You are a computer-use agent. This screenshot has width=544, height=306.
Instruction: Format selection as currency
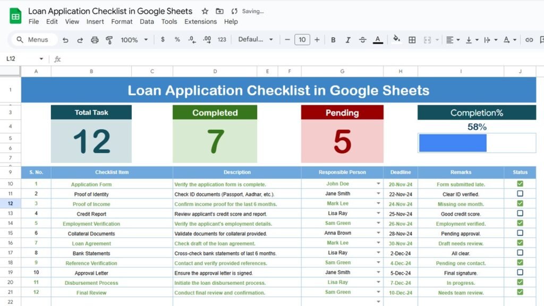[163, 39]
